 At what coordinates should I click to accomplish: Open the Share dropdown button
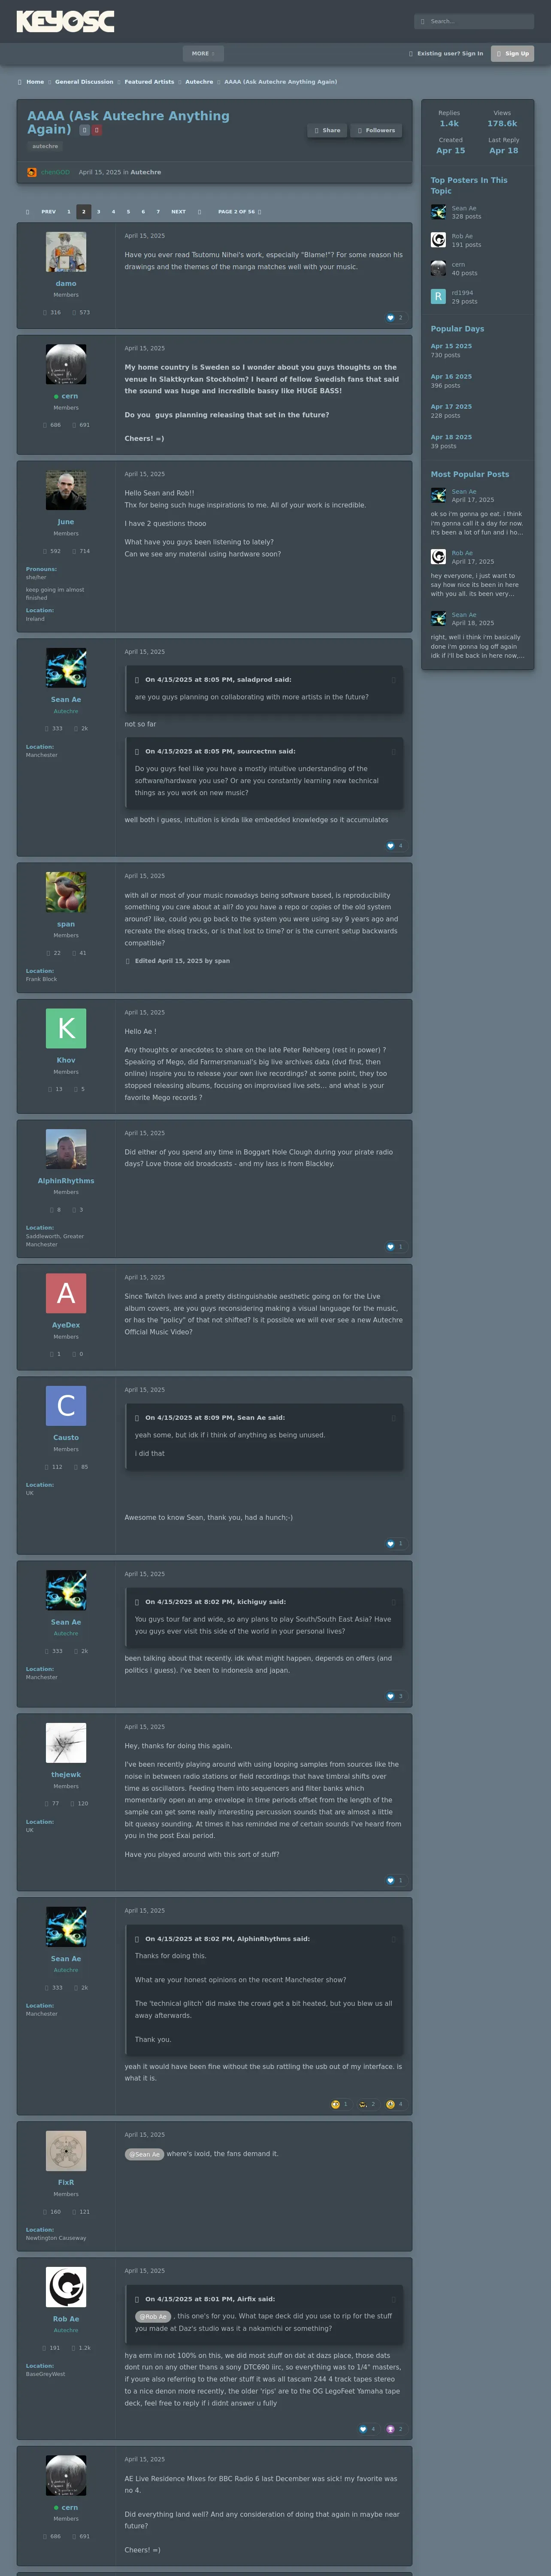tap(327, 130)
